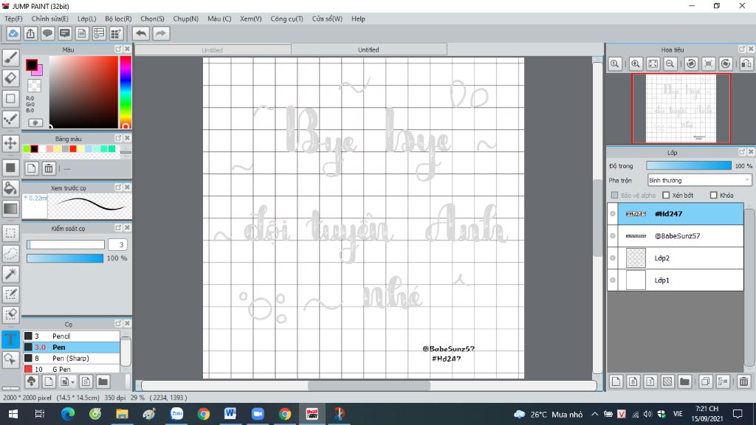The height and width of the screenshot is (425, 756).
Task: Hide the Lớp2 layer visibility
Action: point(613,258)
